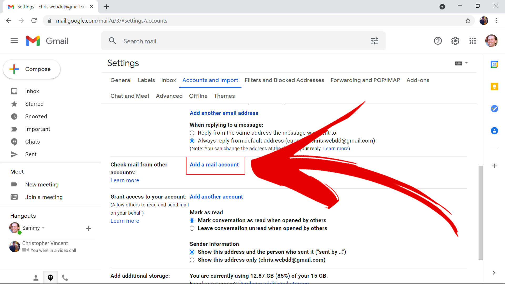
Task: Open the Advanced settings tab
Action: [x=169, y=96]
